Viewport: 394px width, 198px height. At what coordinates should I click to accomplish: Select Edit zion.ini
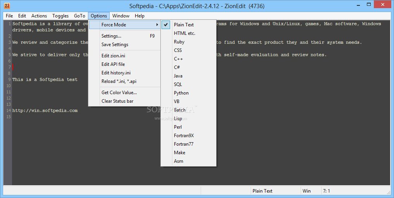[125, 56]
